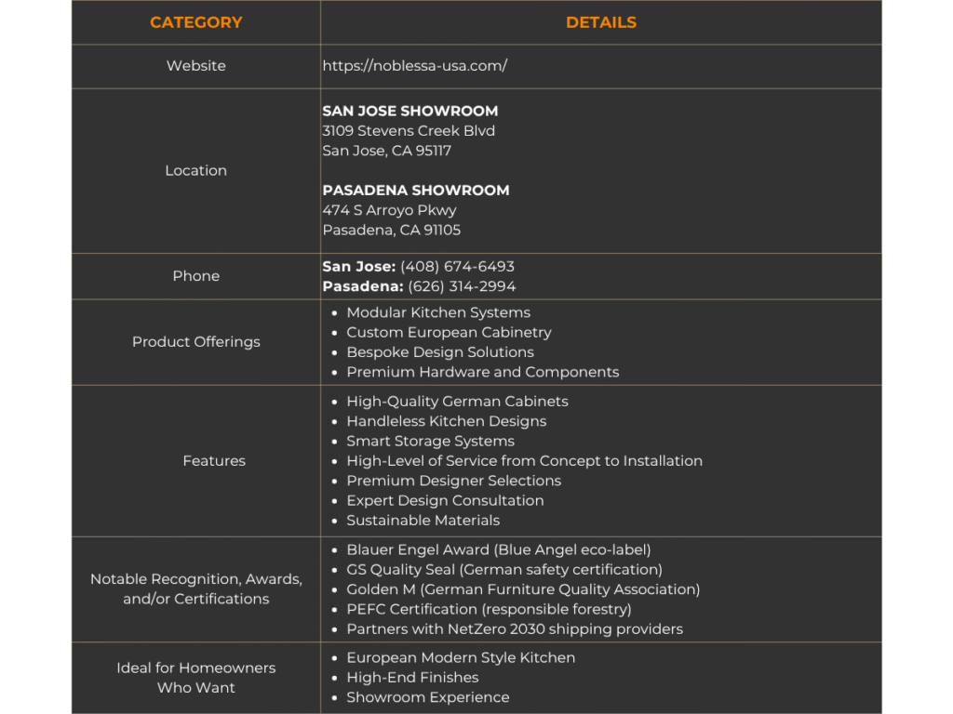953x714 pixels.
Task: Click the Modular Kitchen Systems bullet
Action: tap(438, 312)
